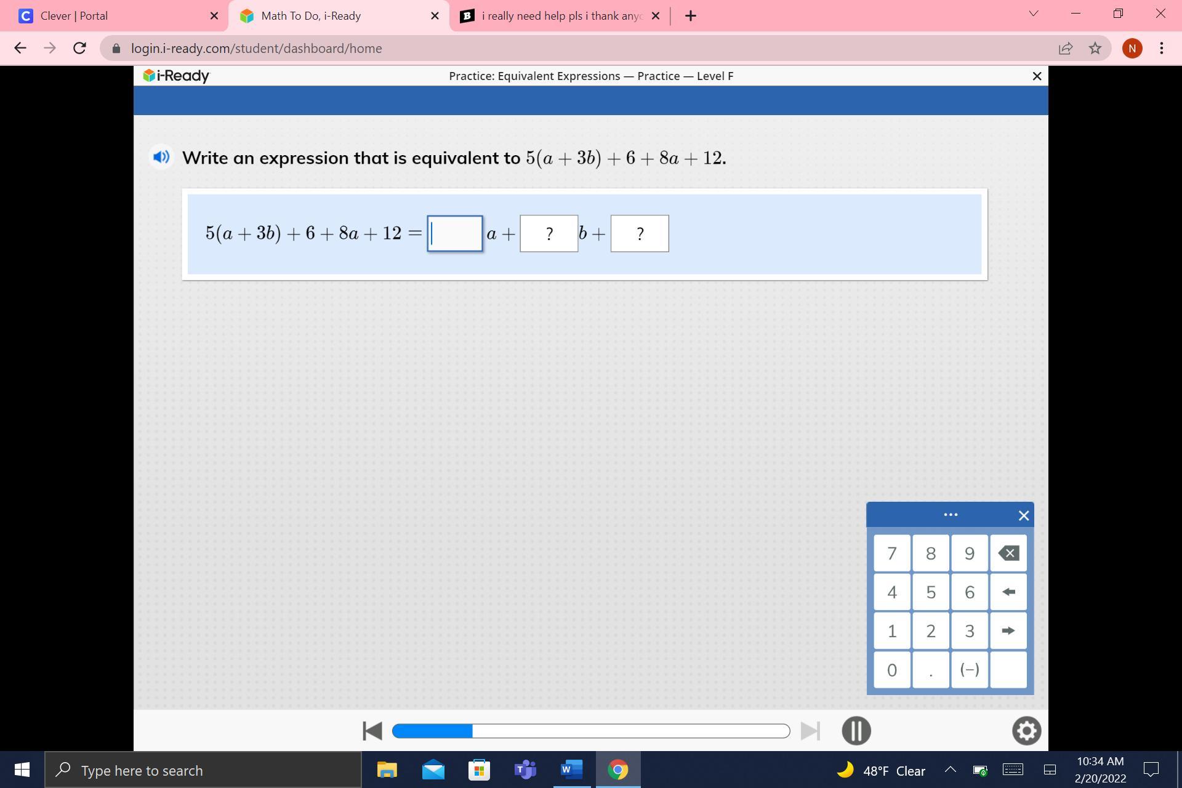Viewport: 1182px width, 788px height.
Task: Select the b coefficient answer box
Action: 549,233
